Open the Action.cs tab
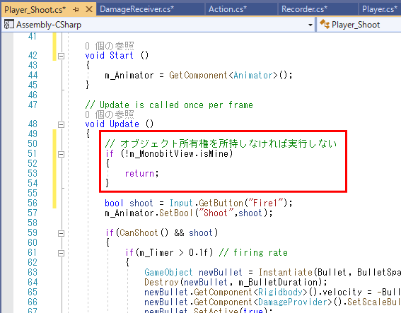401x313 pixels. pos(228,9)
